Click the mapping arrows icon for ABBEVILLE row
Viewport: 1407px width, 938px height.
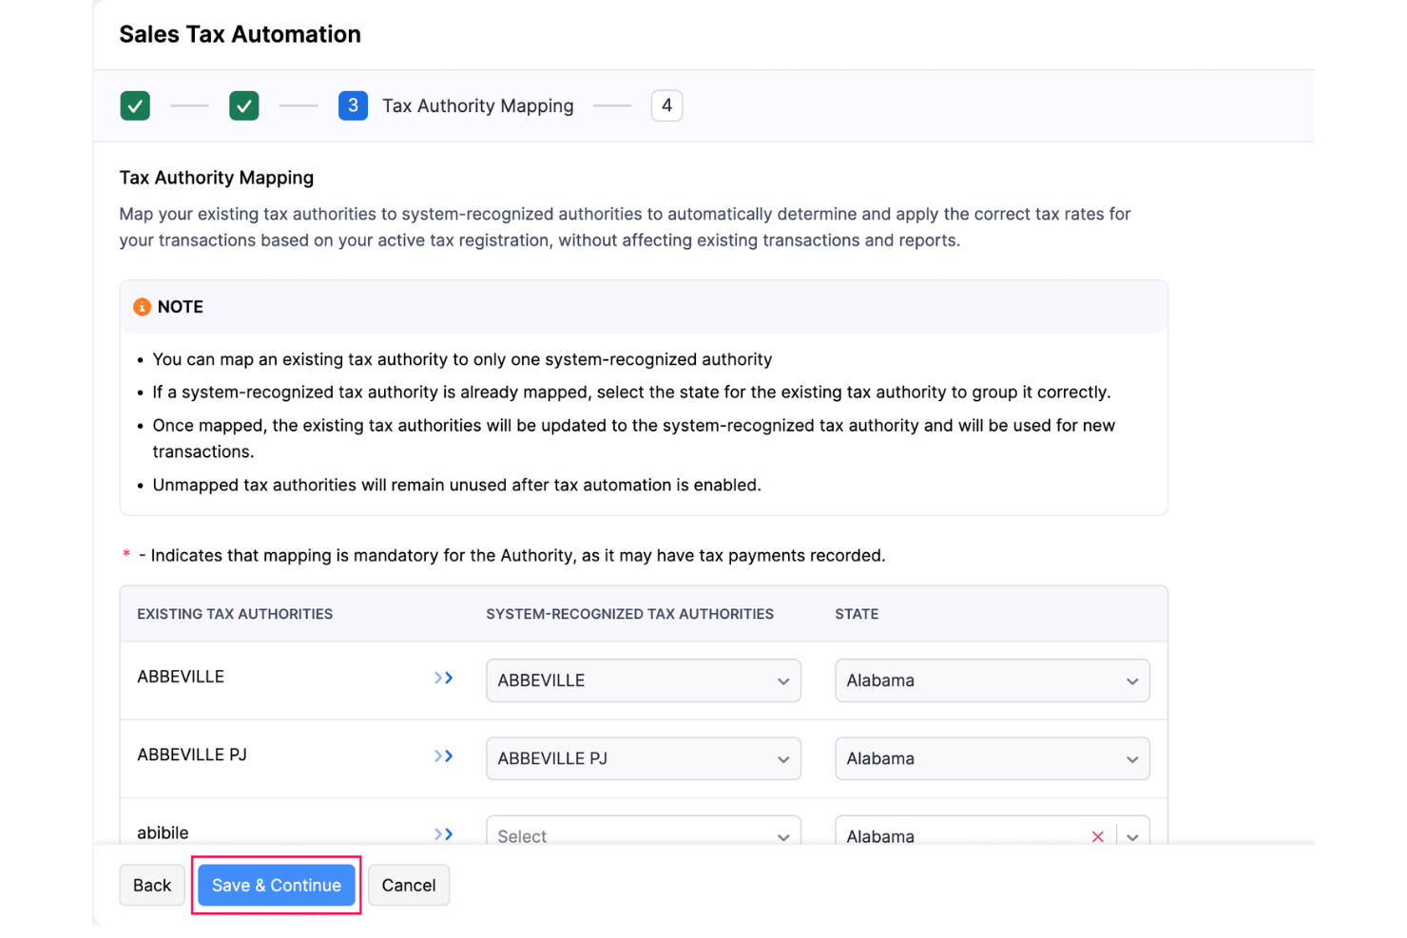(x=443, y=678)
